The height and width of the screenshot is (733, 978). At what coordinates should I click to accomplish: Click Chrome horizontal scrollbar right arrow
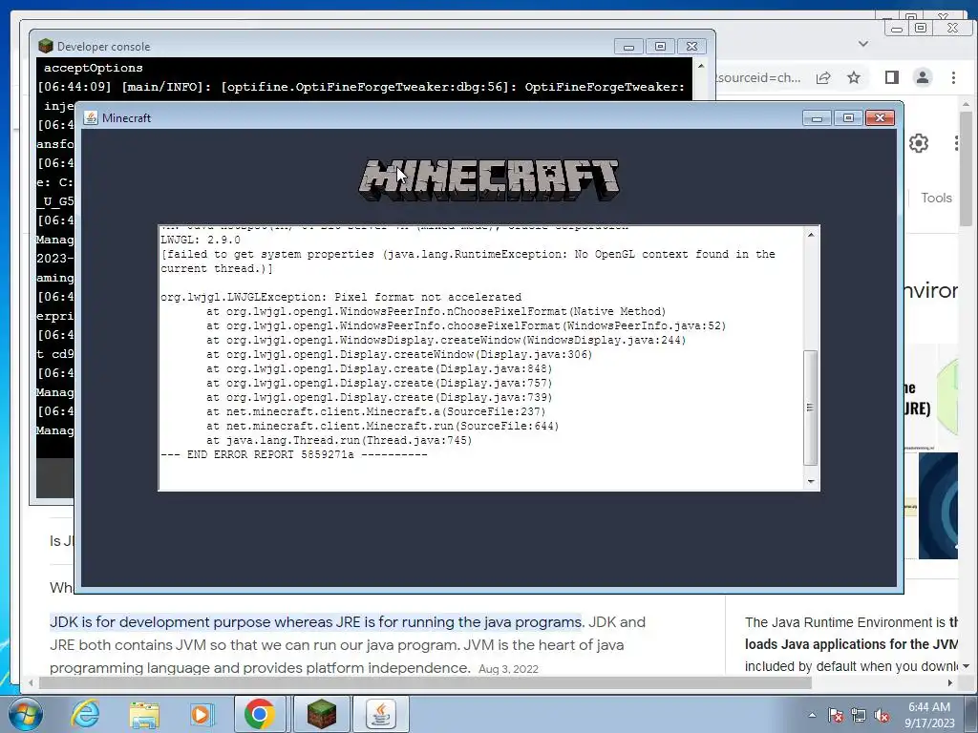[950, 683]
